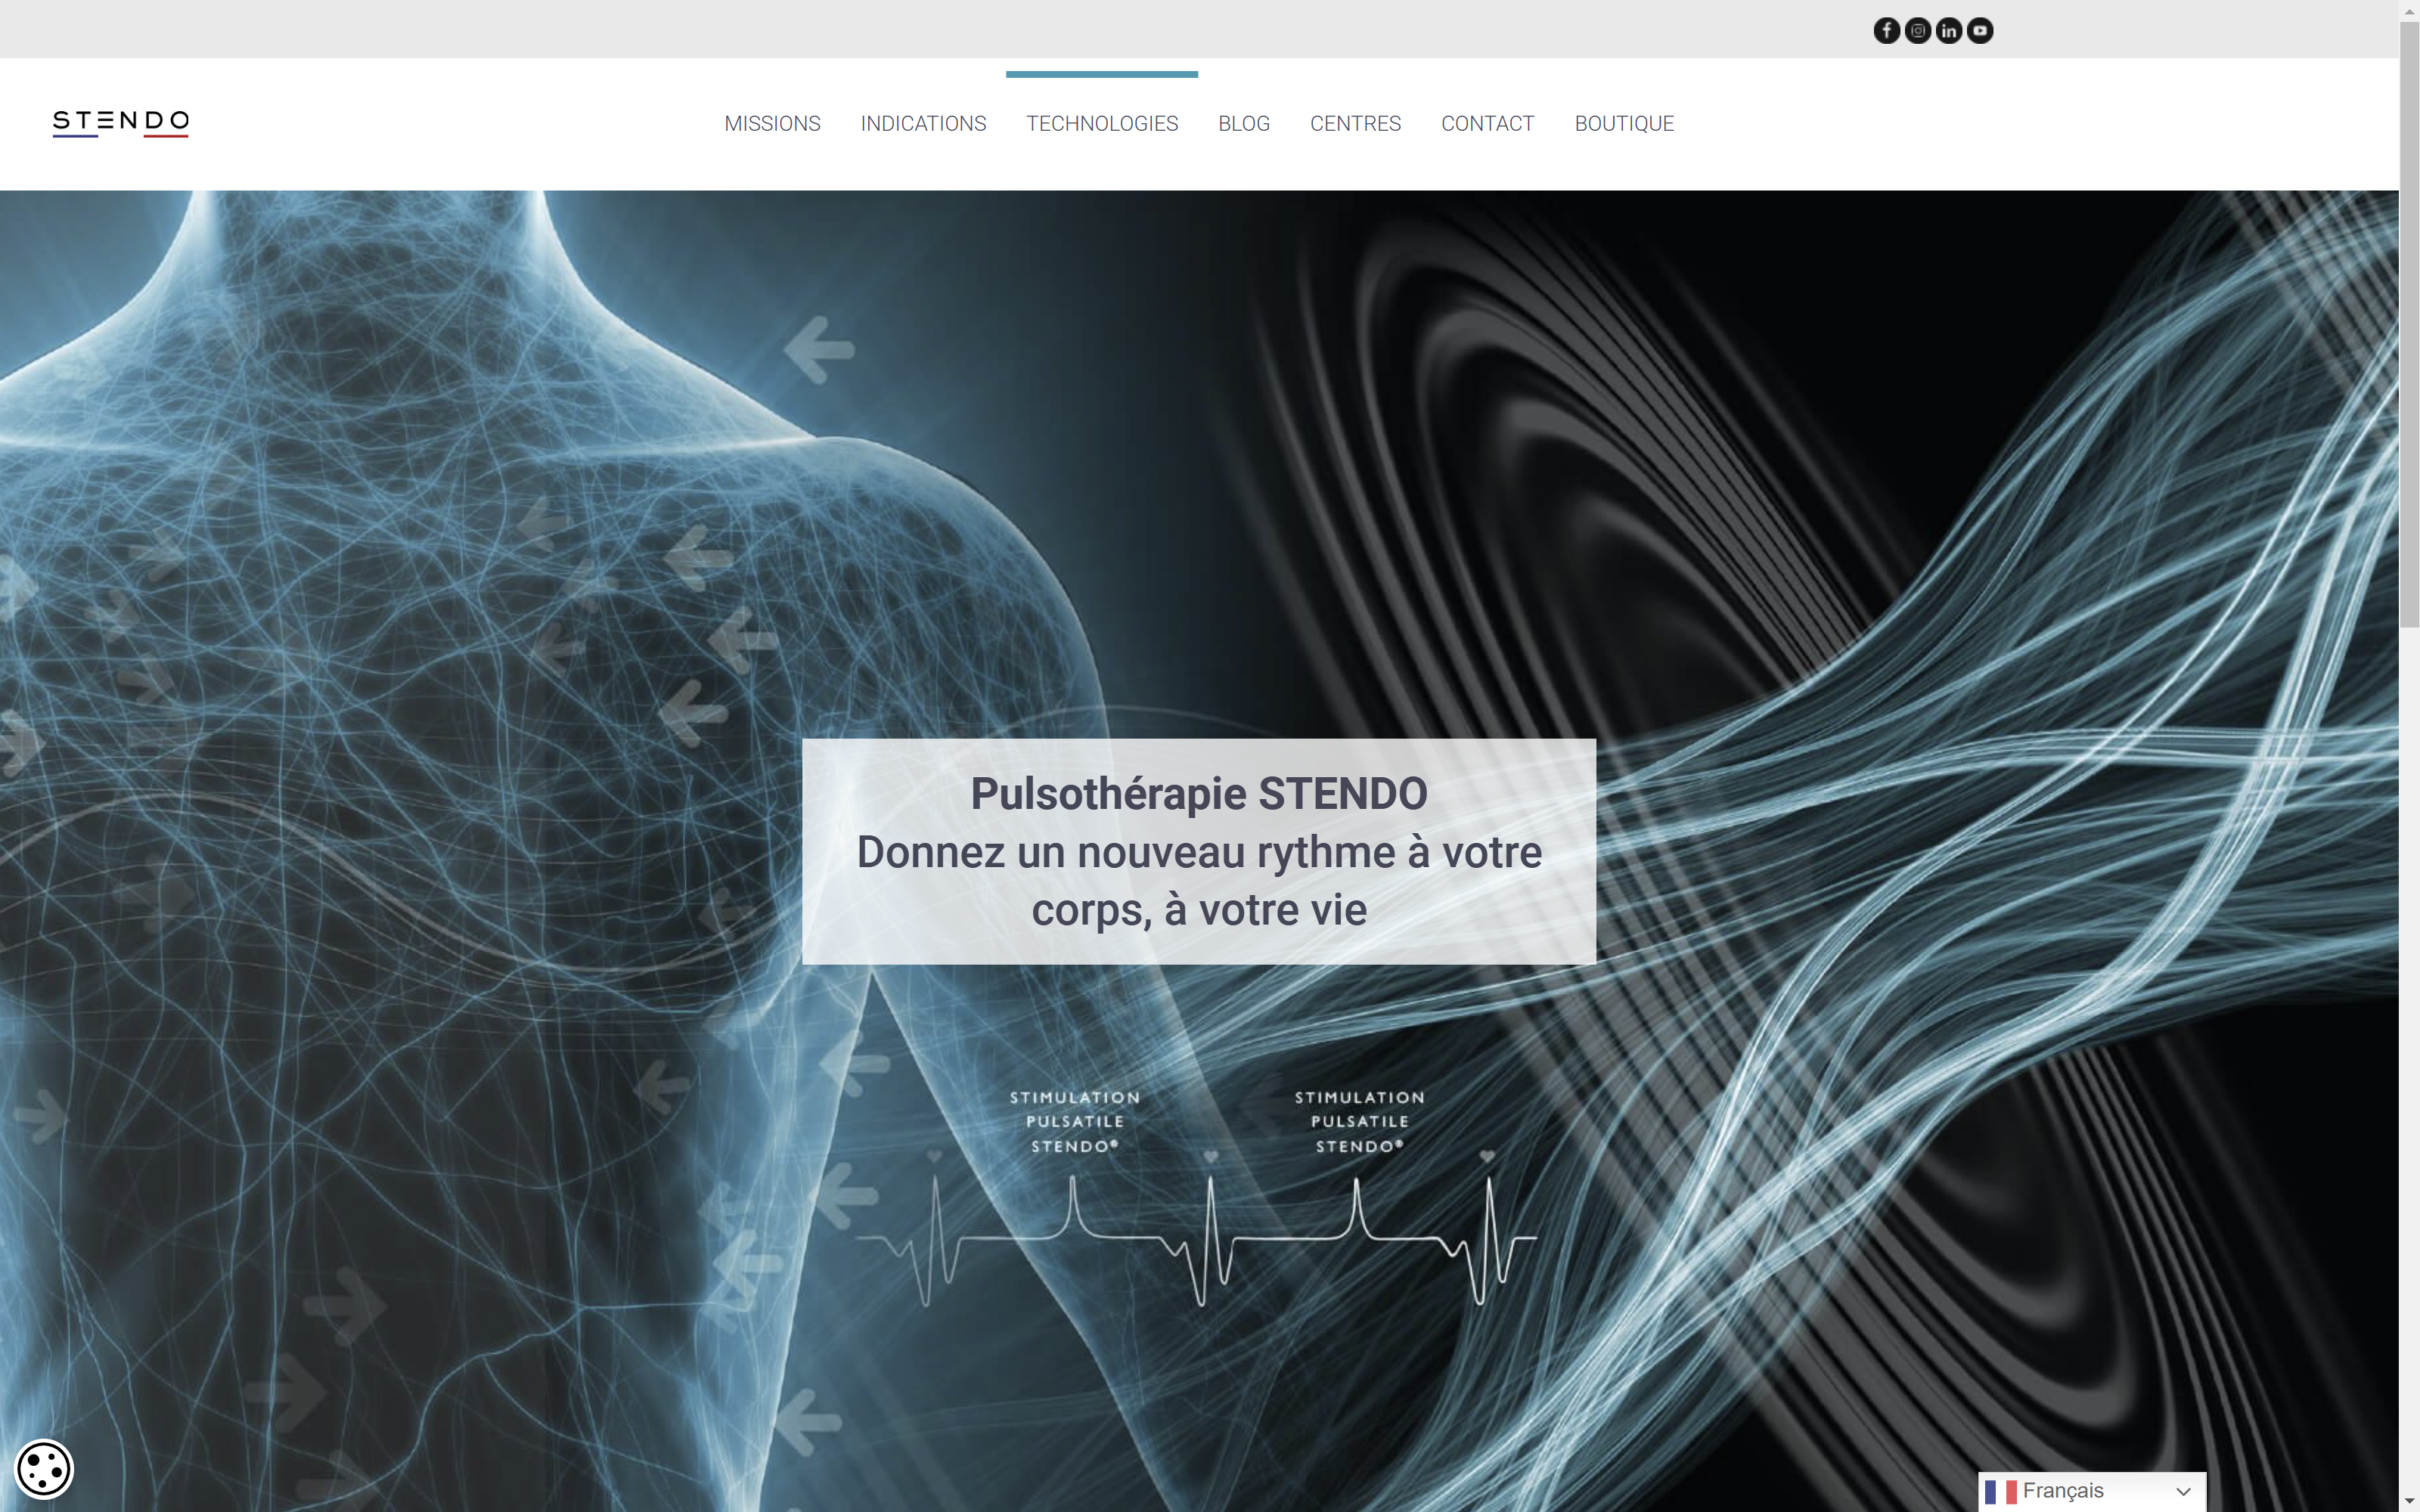The image size is (2420, 1512).
Task: Open the Instagram social icon
Action: tap(1917, 31)
